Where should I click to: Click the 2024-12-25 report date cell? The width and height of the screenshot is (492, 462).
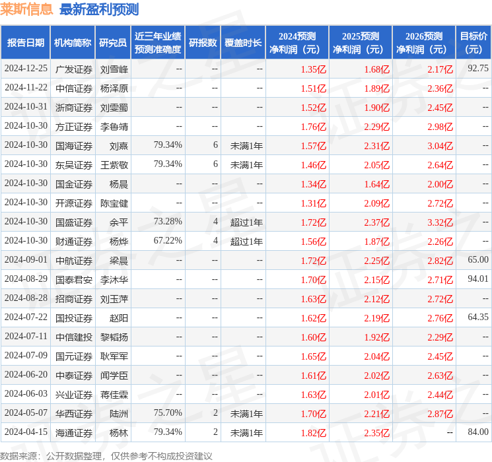pyautogui.click(x=26, y=69)
